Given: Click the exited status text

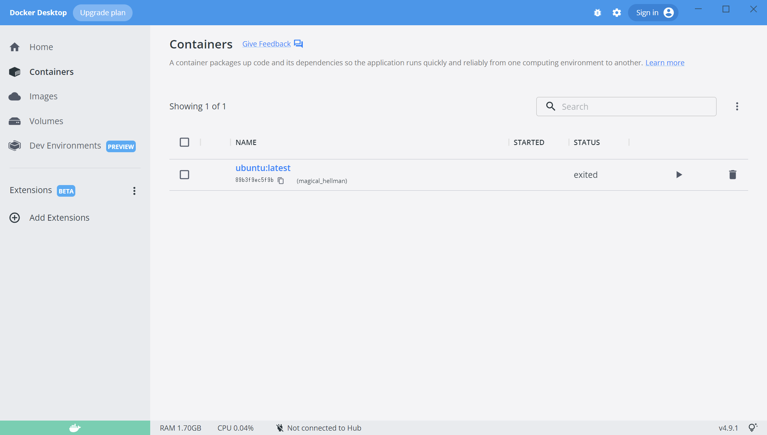Looking at the screenshot, I should pyautogui.click(x=586, y=175).
